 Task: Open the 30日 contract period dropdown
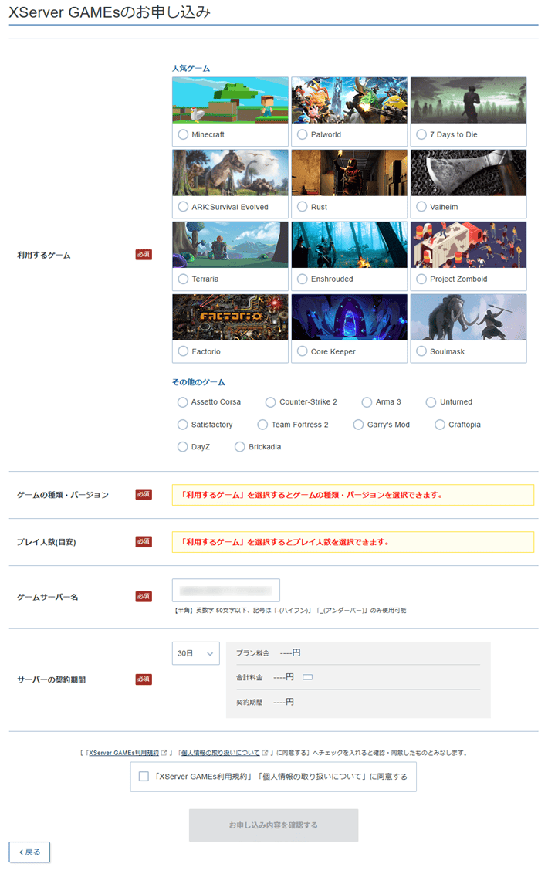(x=196, y=653)
